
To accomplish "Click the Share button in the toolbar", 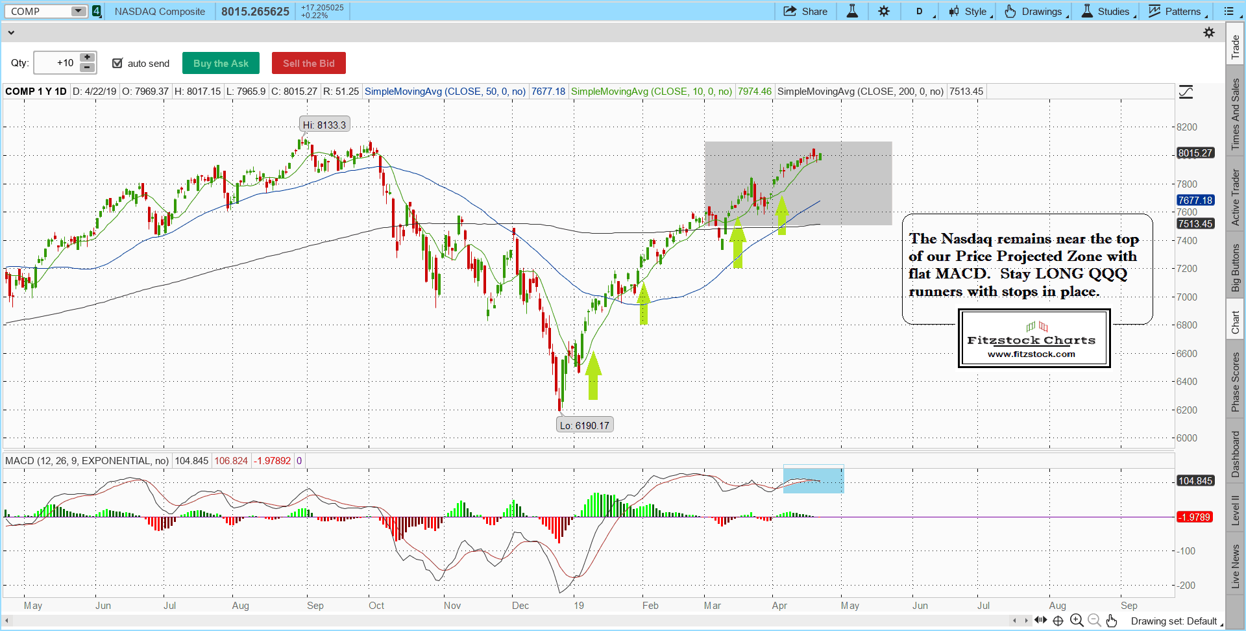I will [805, 11].
